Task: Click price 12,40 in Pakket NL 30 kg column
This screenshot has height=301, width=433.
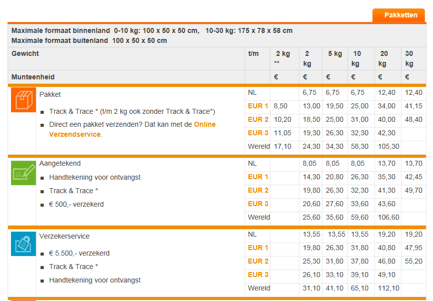Action: tap(413, 93)
